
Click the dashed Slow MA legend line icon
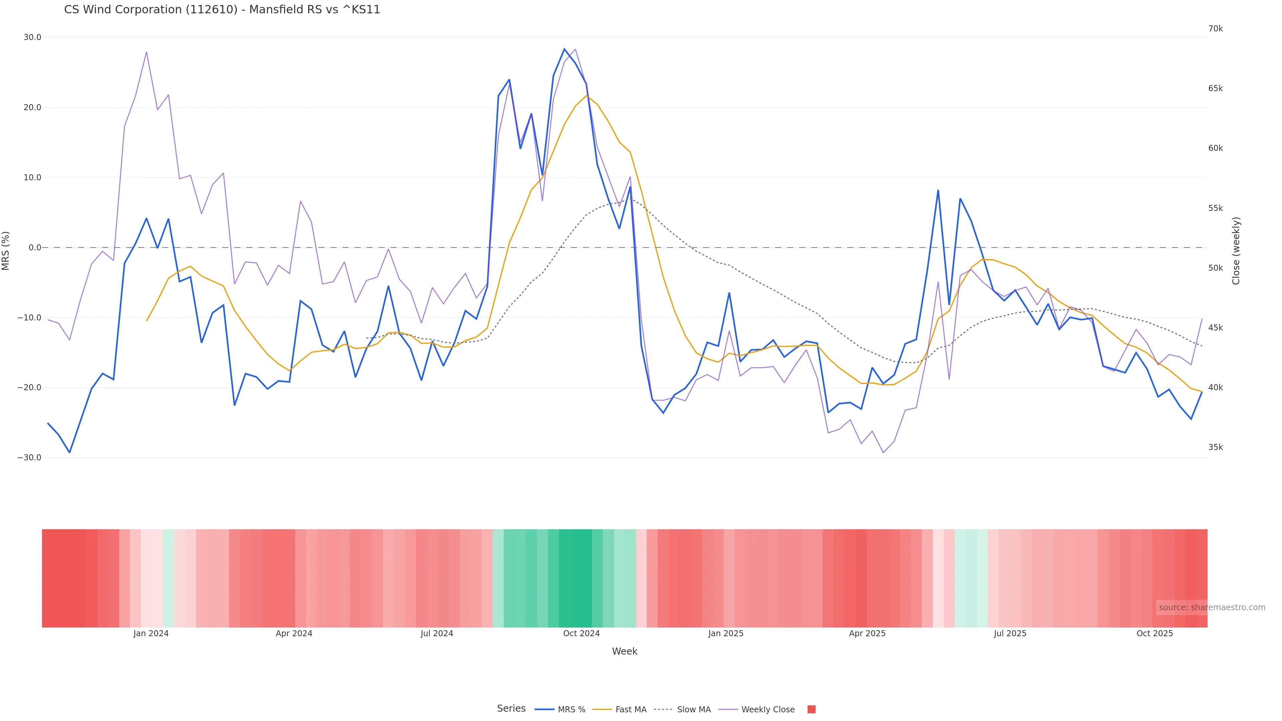(663, 710)
